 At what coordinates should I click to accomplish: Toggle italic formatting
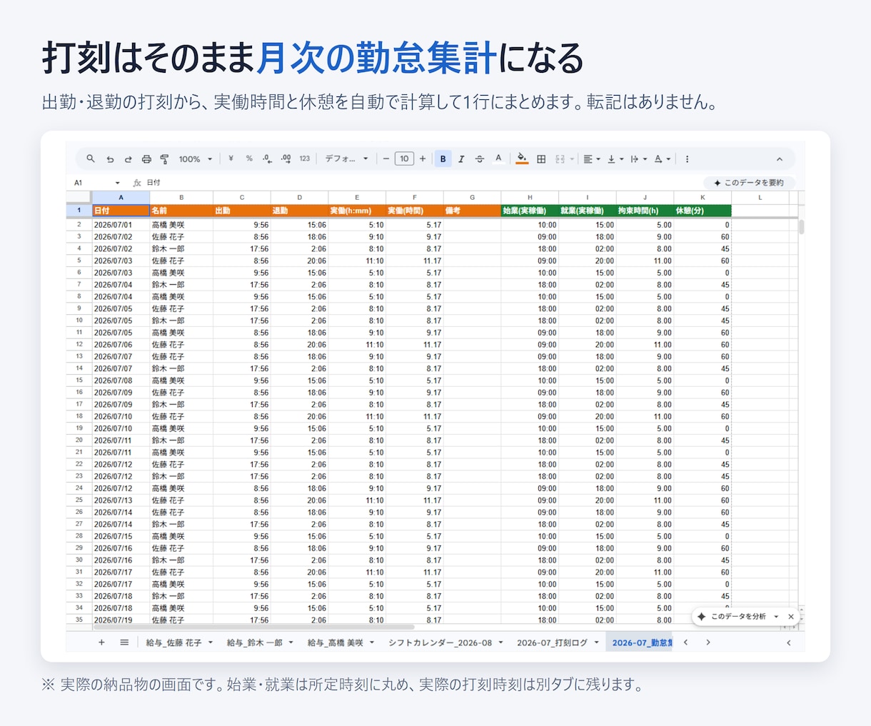(x=461, y=158)
